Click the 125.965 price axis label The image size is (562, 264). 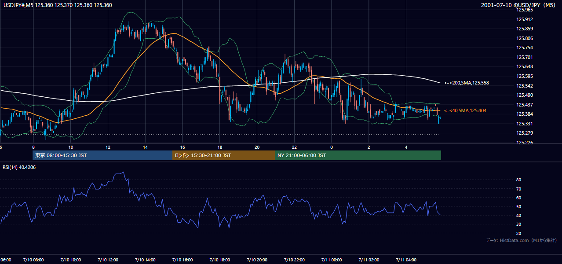point(526,10)
